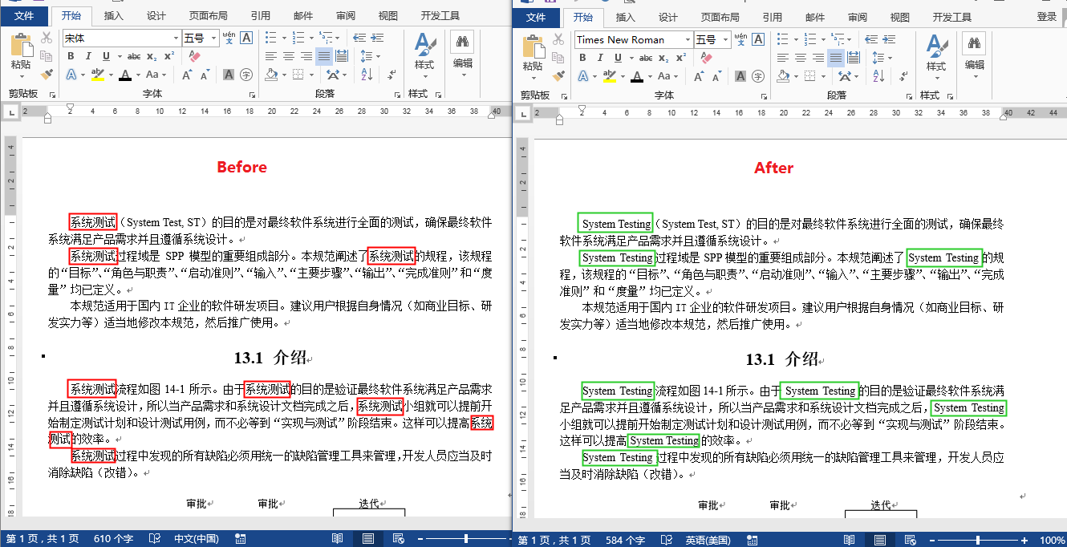
Task: Switch to the 审阅 ribbon tab
Action: click(345, 14)
